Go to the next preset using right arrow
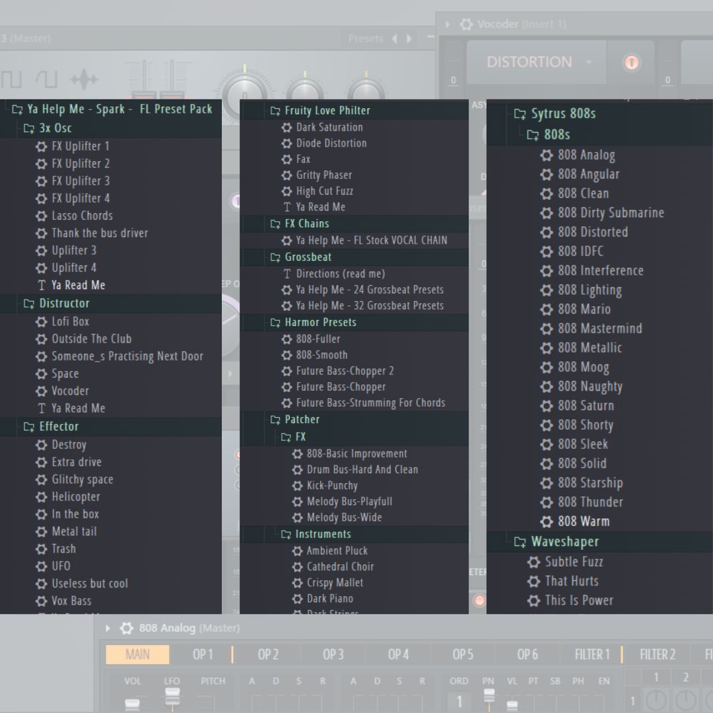The height and width of the screenshot is (713, 713). [409, 39]
